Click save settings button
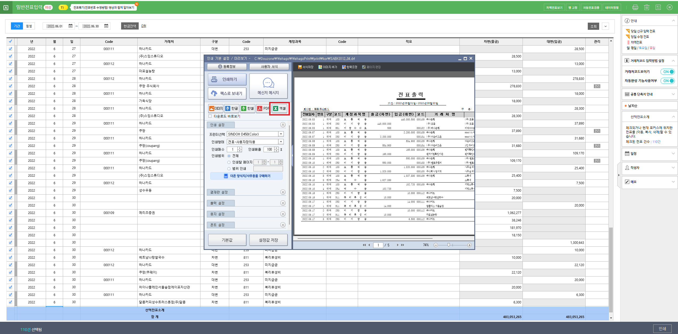The width and height of the screenshot is (678, 334). coord(268,240)
